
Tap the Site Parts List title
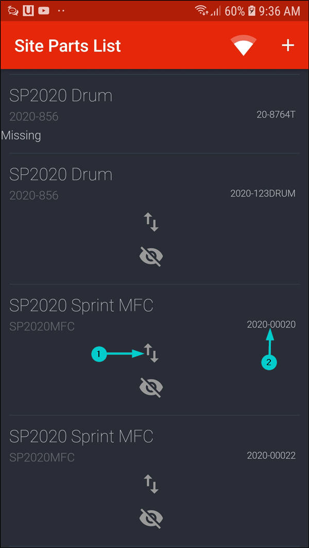coord(67,45)
